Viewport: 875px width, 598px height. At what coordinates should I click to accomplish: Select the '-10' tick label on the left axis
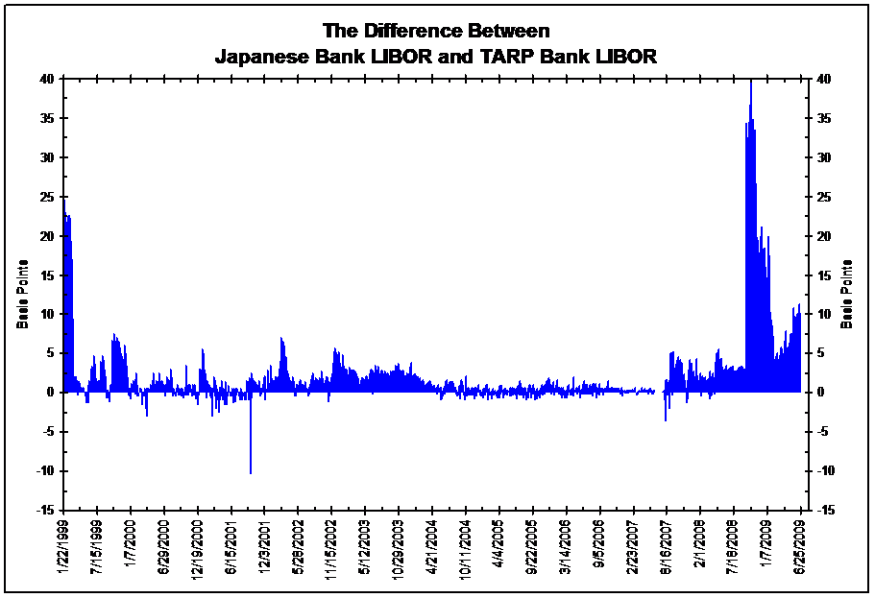click(x=46, y=470)
